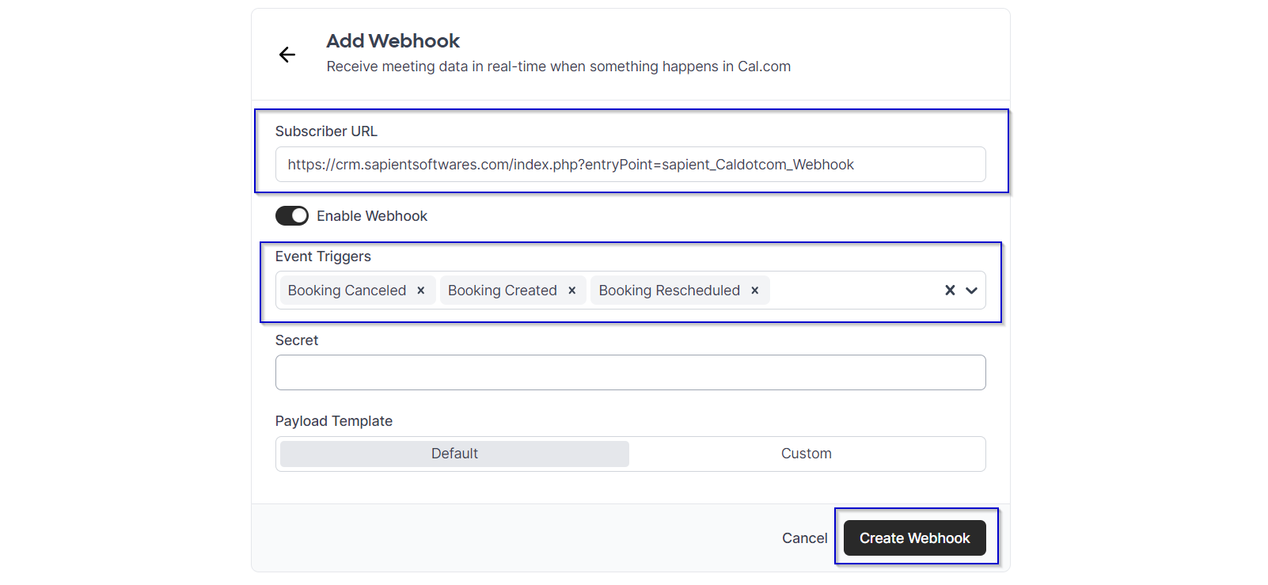Toggle the Enable Webhook switch

click(292, 216)
